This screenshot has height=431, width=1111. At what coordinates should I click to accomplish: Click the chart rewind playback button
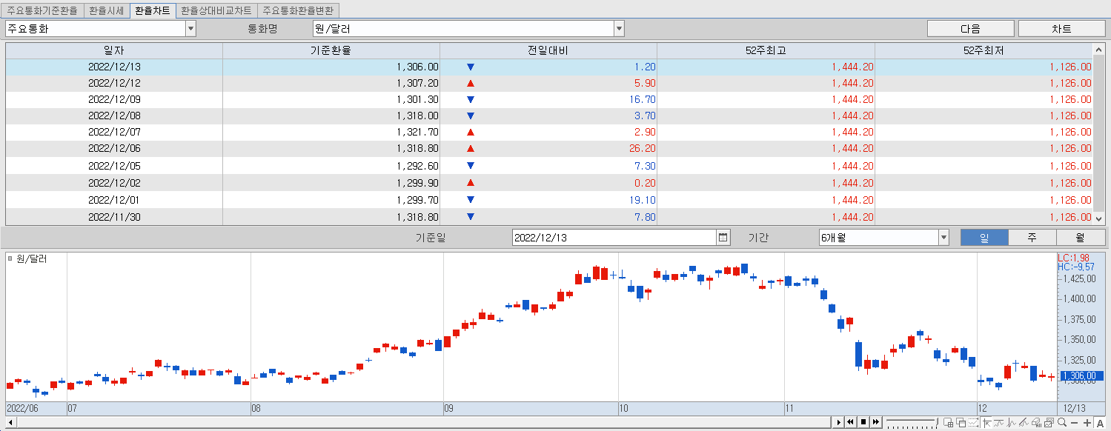(x=850, y=422)
